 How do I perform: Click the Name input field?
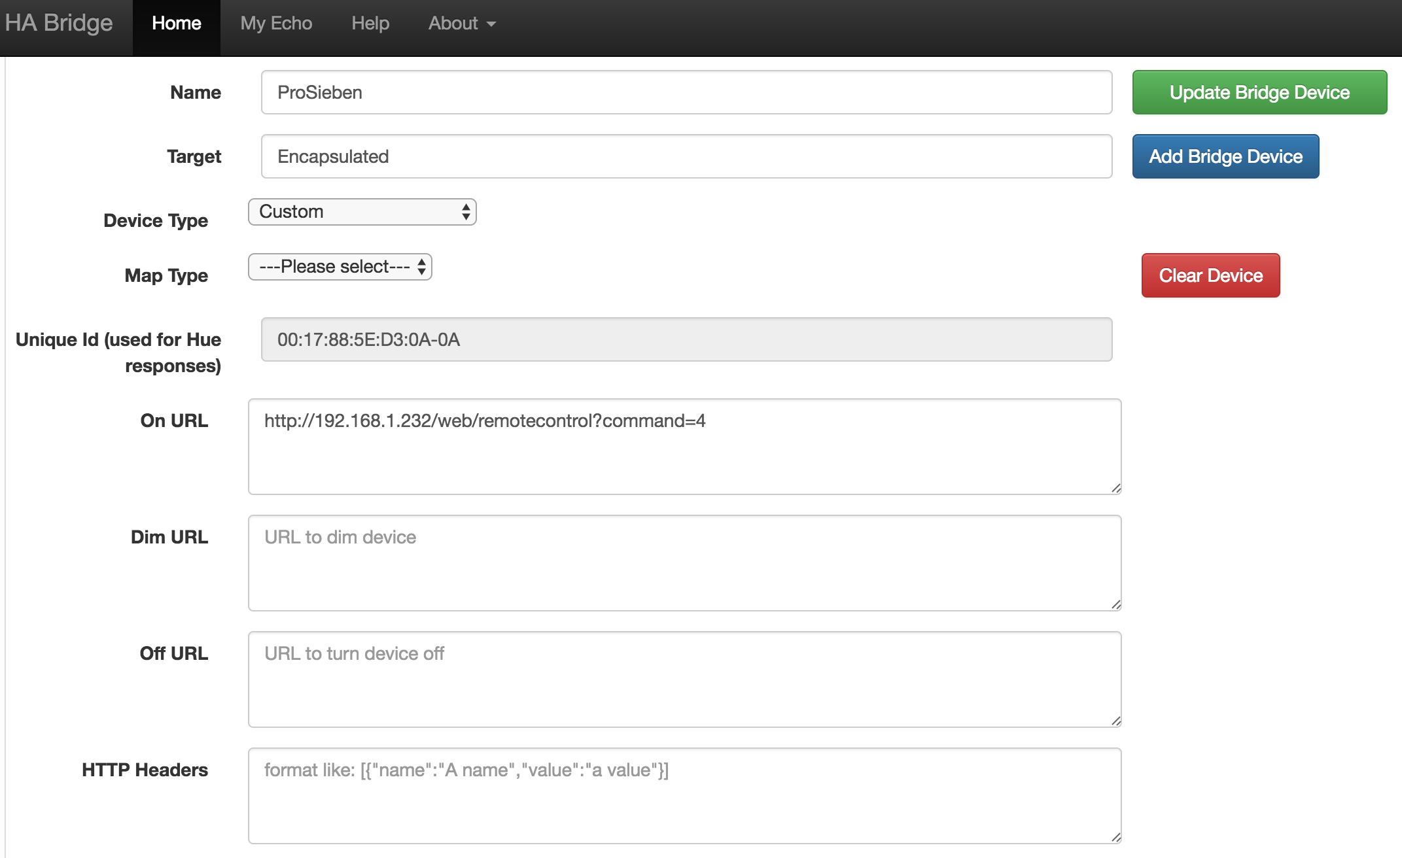coord(686,92)
